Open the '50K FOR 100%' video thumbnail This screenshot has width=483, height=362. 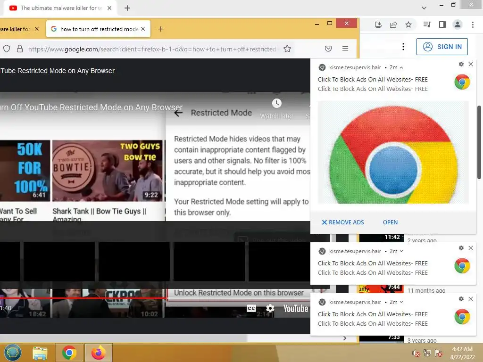click(25, 171)
